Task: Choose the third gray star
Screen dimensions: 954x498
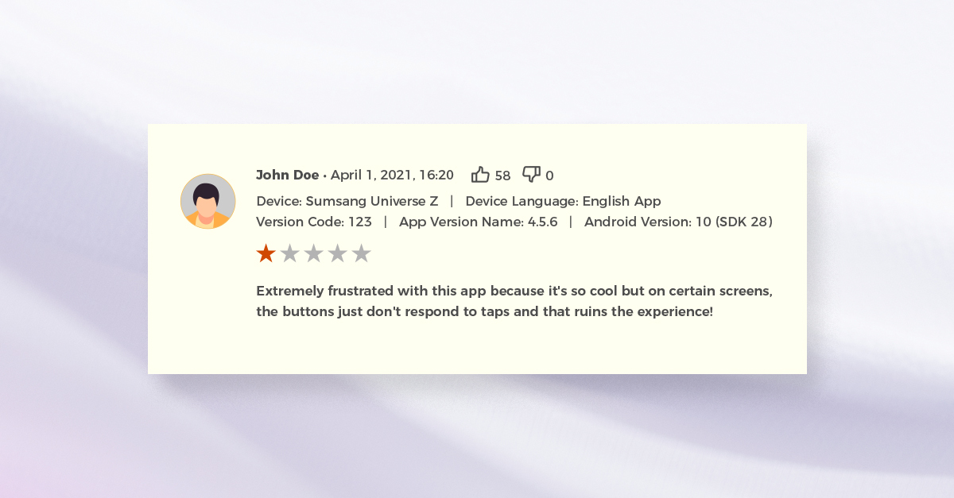Action: [313, 253]
